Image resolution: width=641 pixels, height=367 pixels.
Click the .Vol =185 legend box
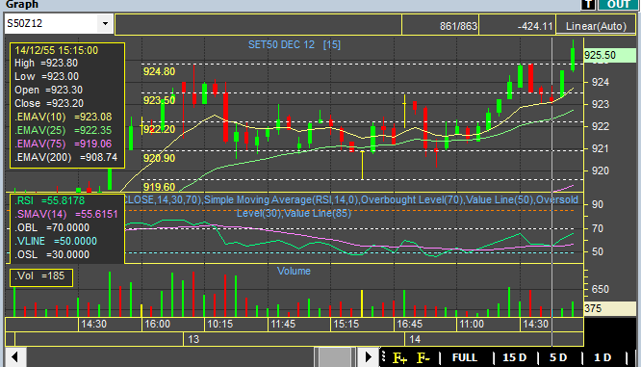click(41, 277)
